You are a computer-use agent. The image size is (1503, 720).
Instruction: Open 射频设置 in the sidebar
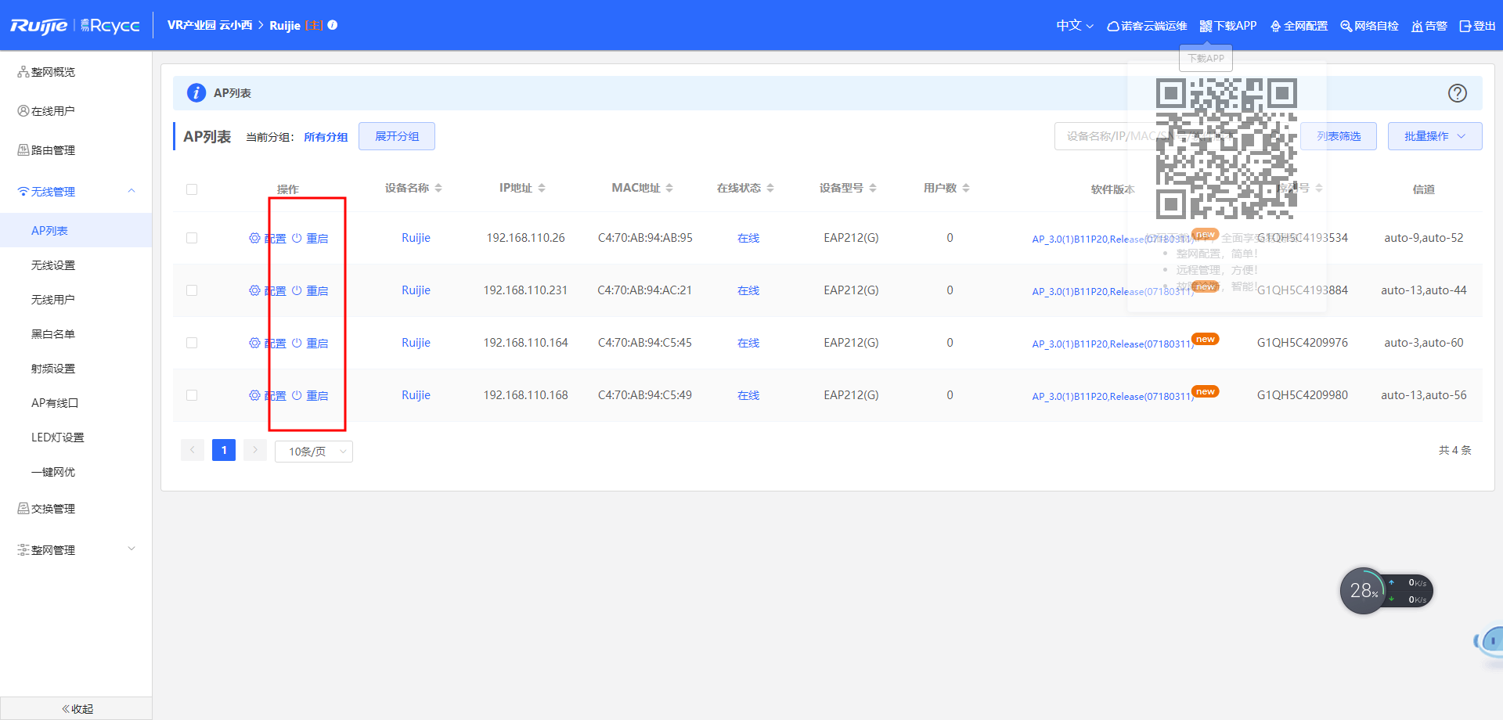(53, 369)
